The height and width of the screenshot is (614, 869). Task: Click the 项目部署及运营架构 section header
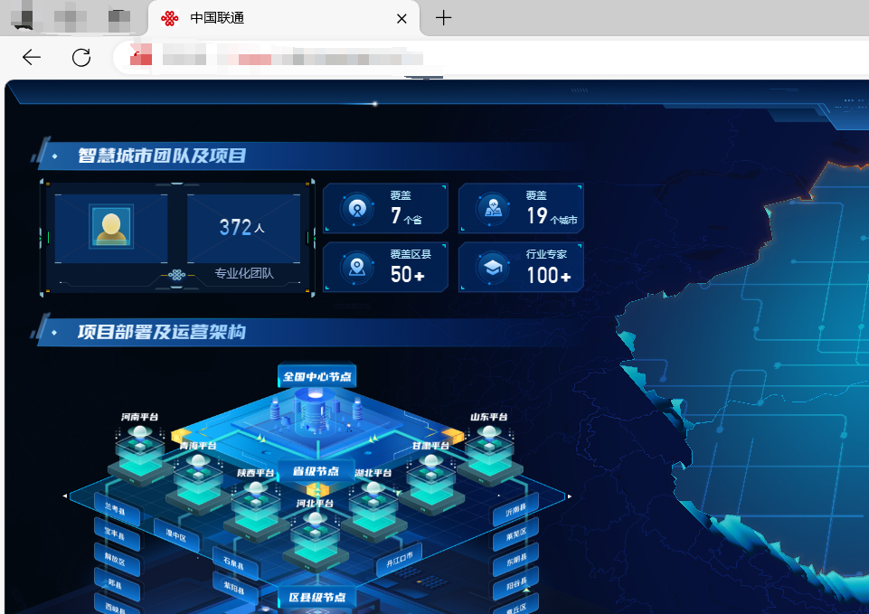[161, 332]
